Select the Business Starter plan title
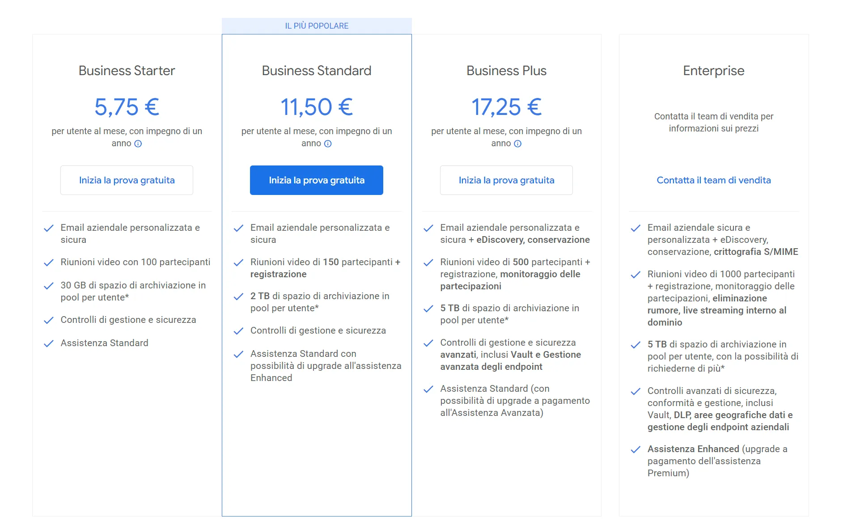 [x=127, y=70]
